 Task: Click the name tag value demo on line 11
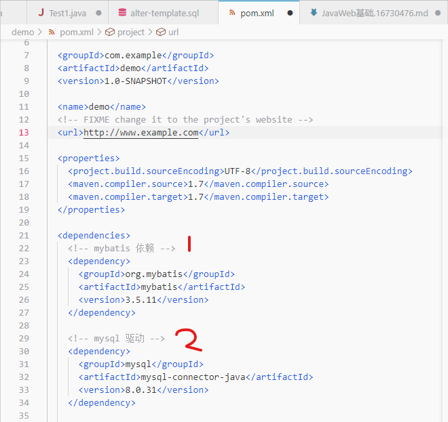99,107
